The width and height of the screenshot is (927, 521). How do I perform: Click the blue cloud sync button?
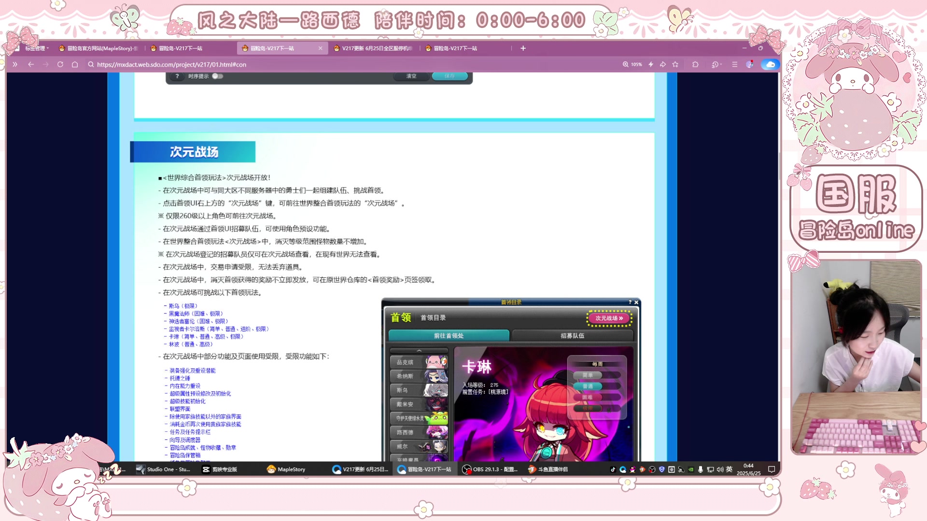tap(771, 64)
